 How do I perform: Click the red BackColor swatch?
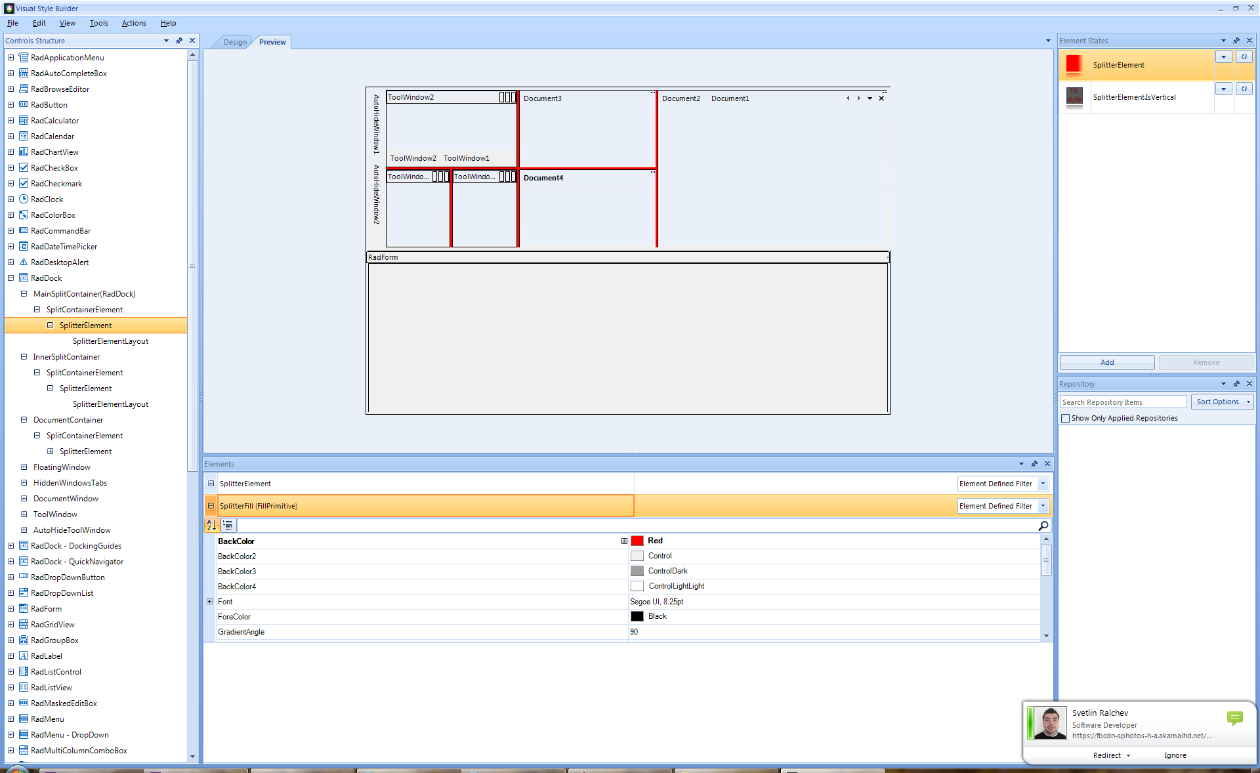point(637,541)
